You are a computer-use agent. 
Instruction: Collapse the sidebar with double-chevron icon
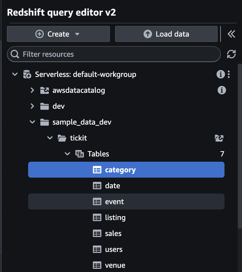231,34
